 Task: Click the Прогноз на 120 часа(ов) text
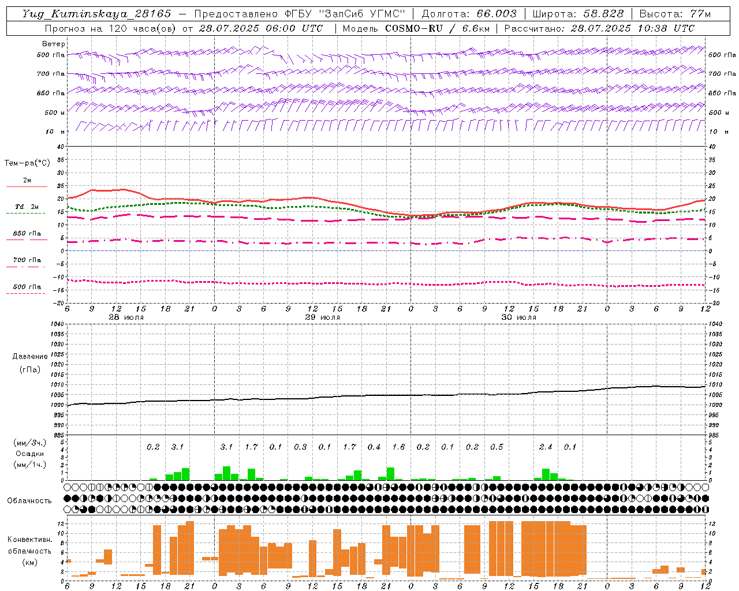111,28
